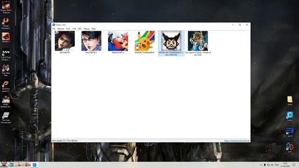Select the Tekken Tag Tournament 2 tile
The image size is (299, 168).
point(171,43)
